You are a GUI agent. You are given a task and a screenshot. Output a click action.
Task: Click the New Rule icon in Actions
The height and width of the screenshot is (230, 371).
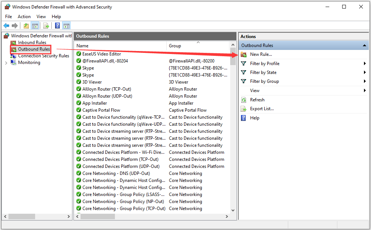pyautogui.click(x=244, y=54)
